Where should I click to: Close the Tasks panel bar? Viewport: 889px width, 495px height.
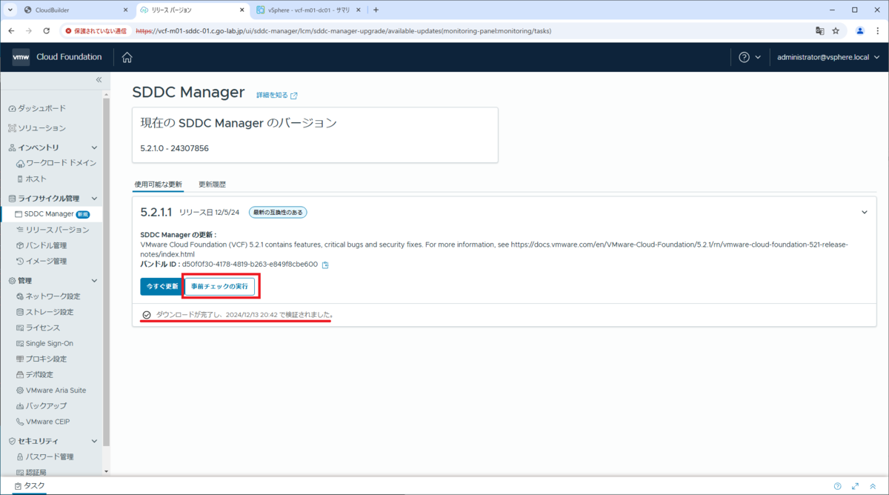[x=873, y=486]
